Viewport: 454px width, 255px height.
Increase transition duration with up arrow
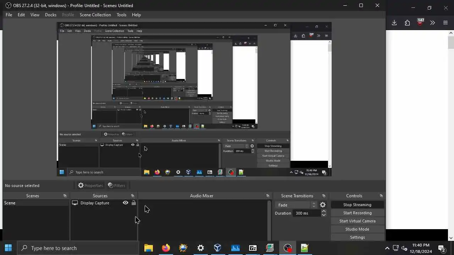[323, 211]
